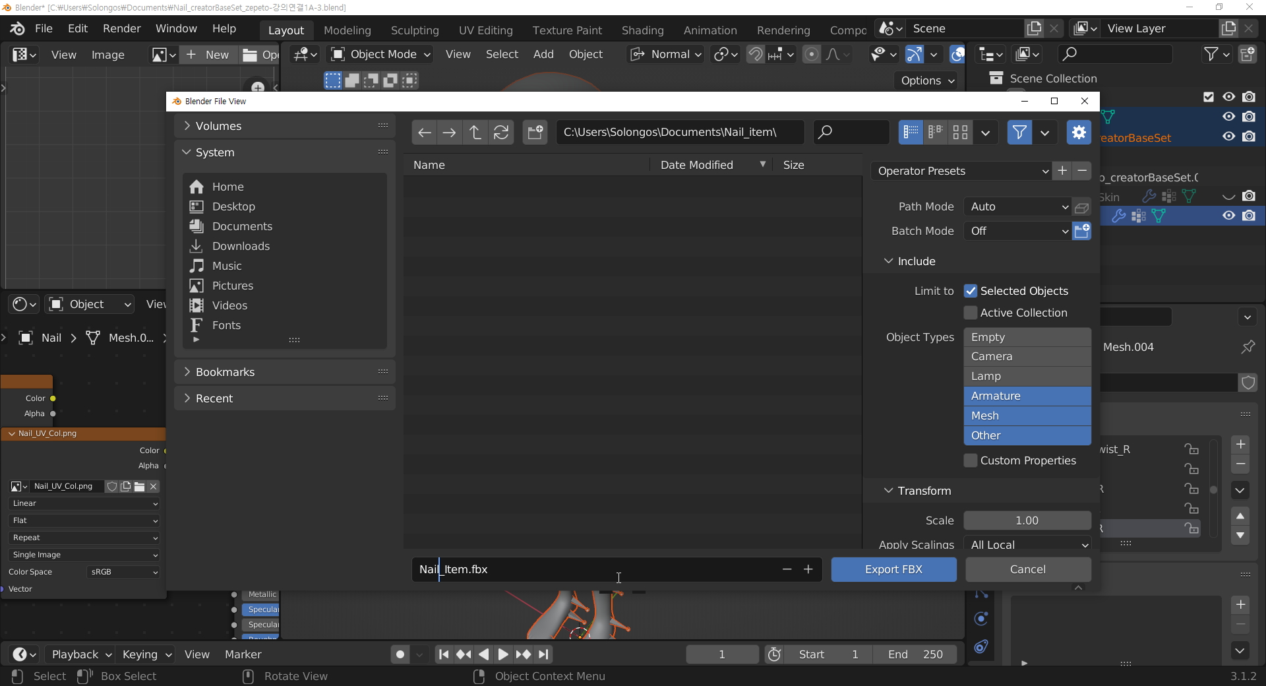Image resolution: width=1266 pixels, height=686 pixels.
Task: Add a new operator preset
Action: click(1062, 171)
